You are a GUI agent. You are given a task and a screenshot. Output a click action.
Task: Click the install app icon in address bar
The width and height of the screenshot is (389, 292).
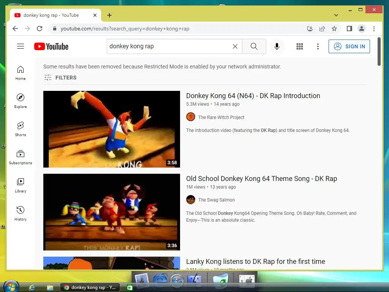(310, 29)
